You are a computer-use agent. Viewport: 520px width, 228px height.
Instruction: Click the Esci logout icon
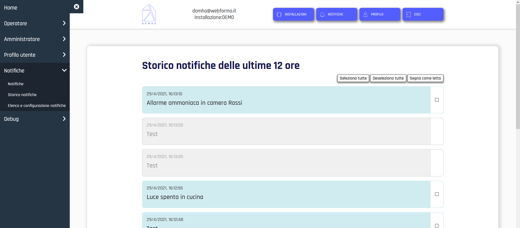[x=408, y=14]
